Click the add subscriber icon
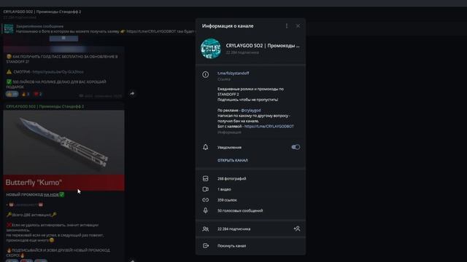Image resolution: width=467 pixels, height=262 pixels. (297, 229)
